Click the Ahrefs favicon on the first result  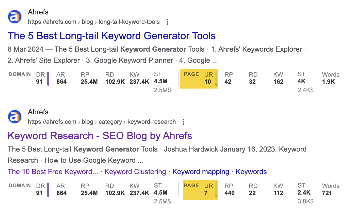pyautogui.click(x=14, y=17)
